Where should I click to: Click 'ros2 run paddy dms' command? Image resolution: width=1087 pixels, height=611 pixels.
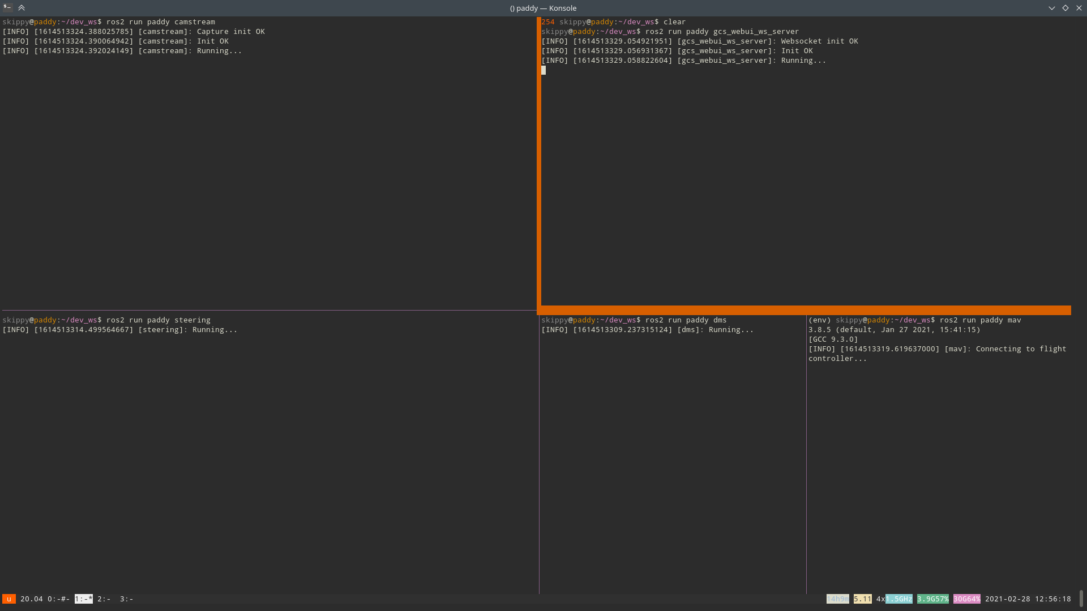[686, 320]
